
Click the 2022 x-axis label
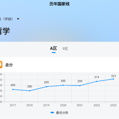pyautogui.click(x=97, y=105)
